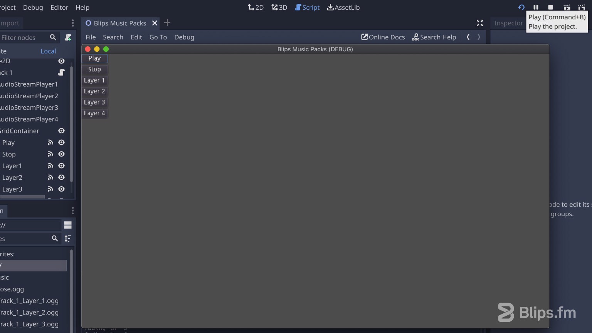Screen dimensions: 592x333
Task: Open the AssetLib workspace
Action: coord(343,7)
